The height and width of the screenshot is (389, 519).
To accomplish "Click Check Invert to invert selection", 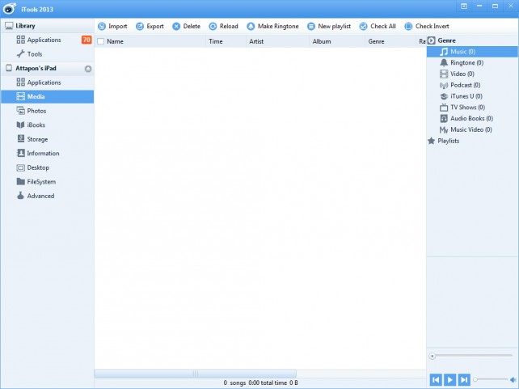I will tap(408, 26).
